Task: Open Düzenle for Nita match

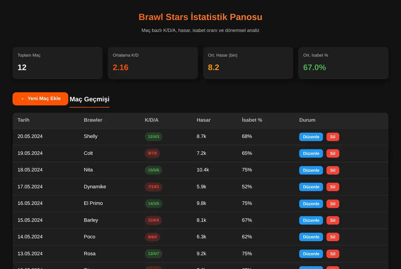Action: (x=311, y=170)
